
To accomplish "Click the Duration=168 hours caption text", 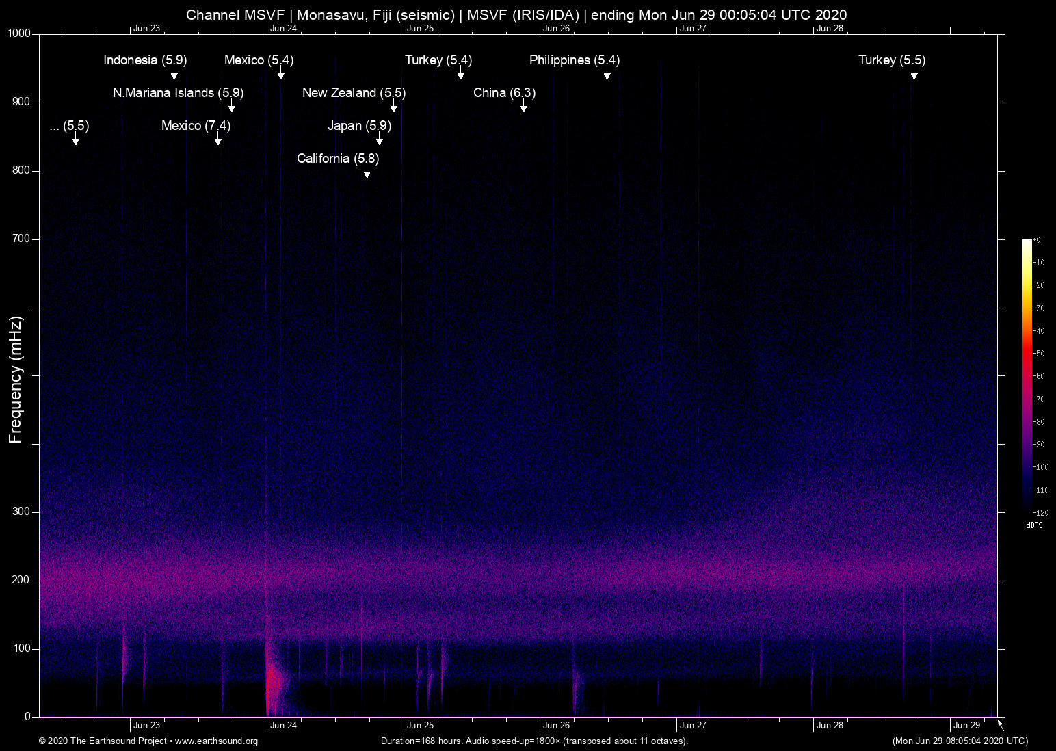I will click(x=533, y=741).
